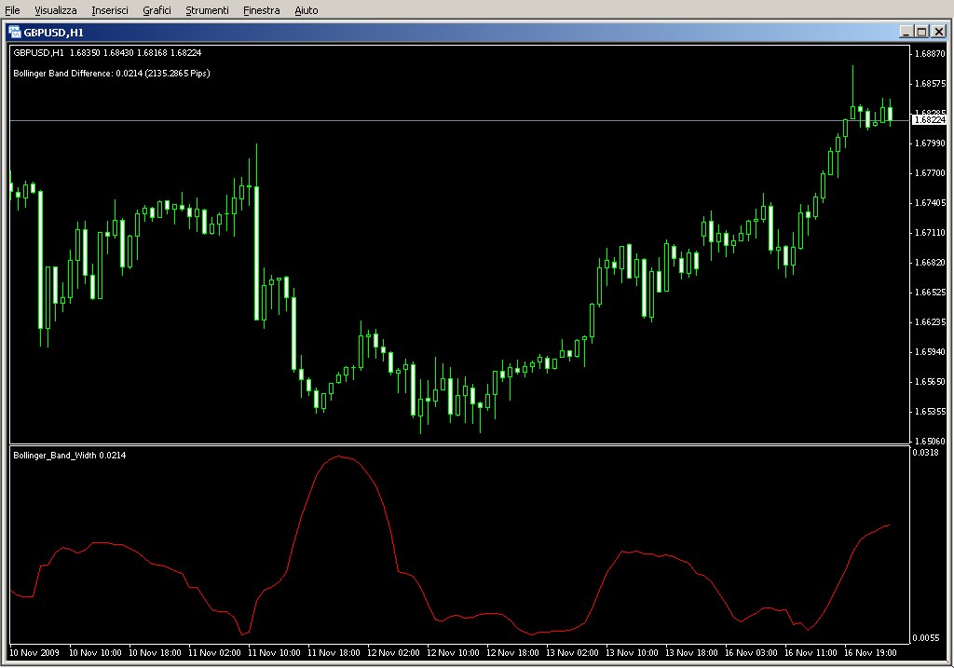This screenshot has height=668, width=954.
Task: Click the 10 Nov 10:00 time label
Action: pyautogui.click(x=95, y=653)
